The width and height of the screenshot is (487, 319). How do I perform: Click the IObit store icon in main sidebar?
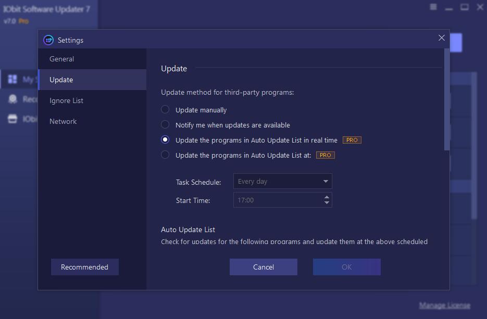click(x=13, y=119)
